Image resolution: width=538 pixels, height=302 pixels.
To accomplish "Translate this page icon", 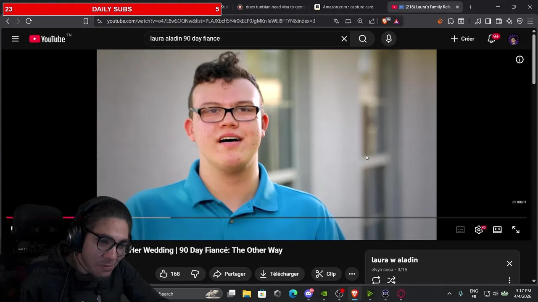I will pos(336,21).
